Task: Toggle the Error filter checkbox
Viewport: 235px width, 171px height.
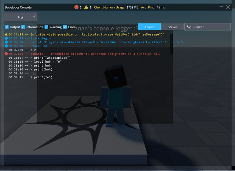Action: [65, 27]
